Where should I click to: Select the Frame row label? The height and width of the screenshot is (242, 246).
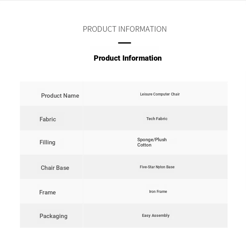click(x=47, y=192)
